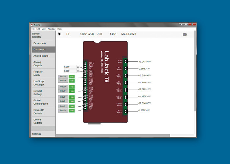This screenshot has width=230, height=164.
Task: Switch to the Device Info tab
Action: pyautogui.click(x=44, y=43)
